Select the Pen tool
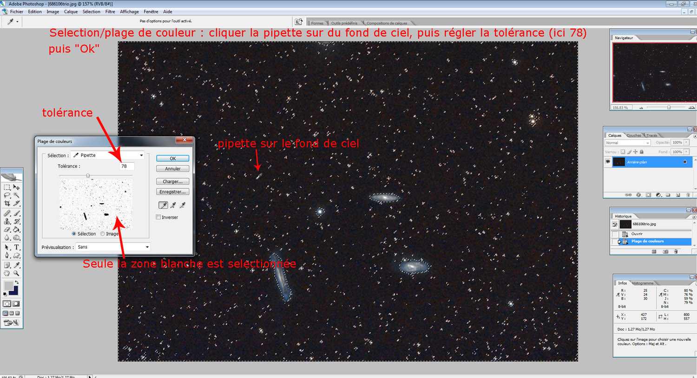The width and height of the screenshot is (697, 378). coord(7,255)
